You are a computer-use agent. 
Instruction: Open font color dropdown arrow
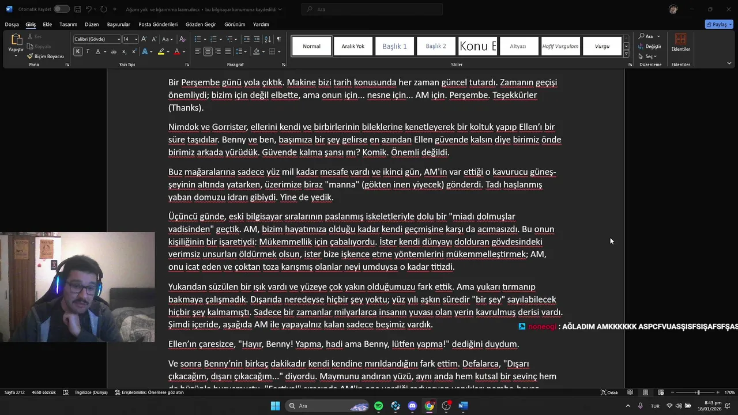pos(183,51)
